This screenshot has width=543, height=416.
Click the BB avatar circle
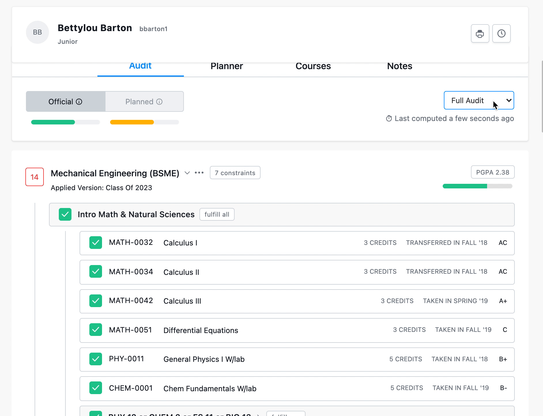point(37,32)
